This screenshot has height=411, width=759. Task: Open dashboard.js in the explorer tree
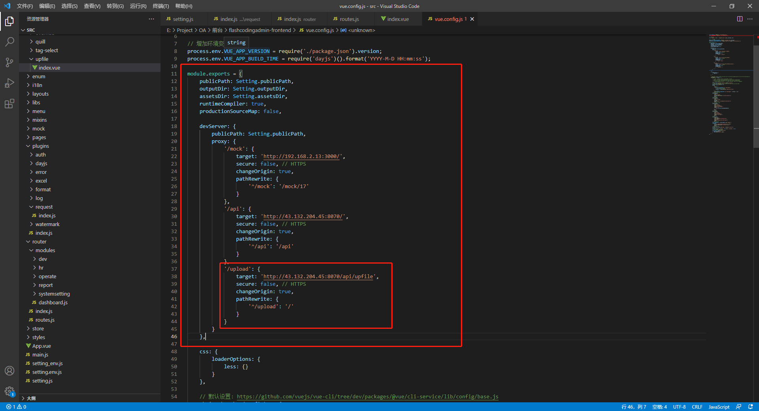tap(90, 302)
